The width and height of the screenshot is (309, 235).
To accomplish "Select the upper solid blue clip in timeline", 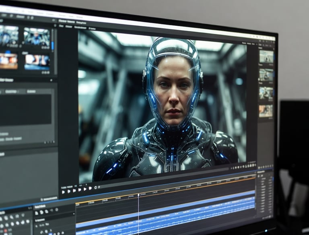I will click(165, 208).
